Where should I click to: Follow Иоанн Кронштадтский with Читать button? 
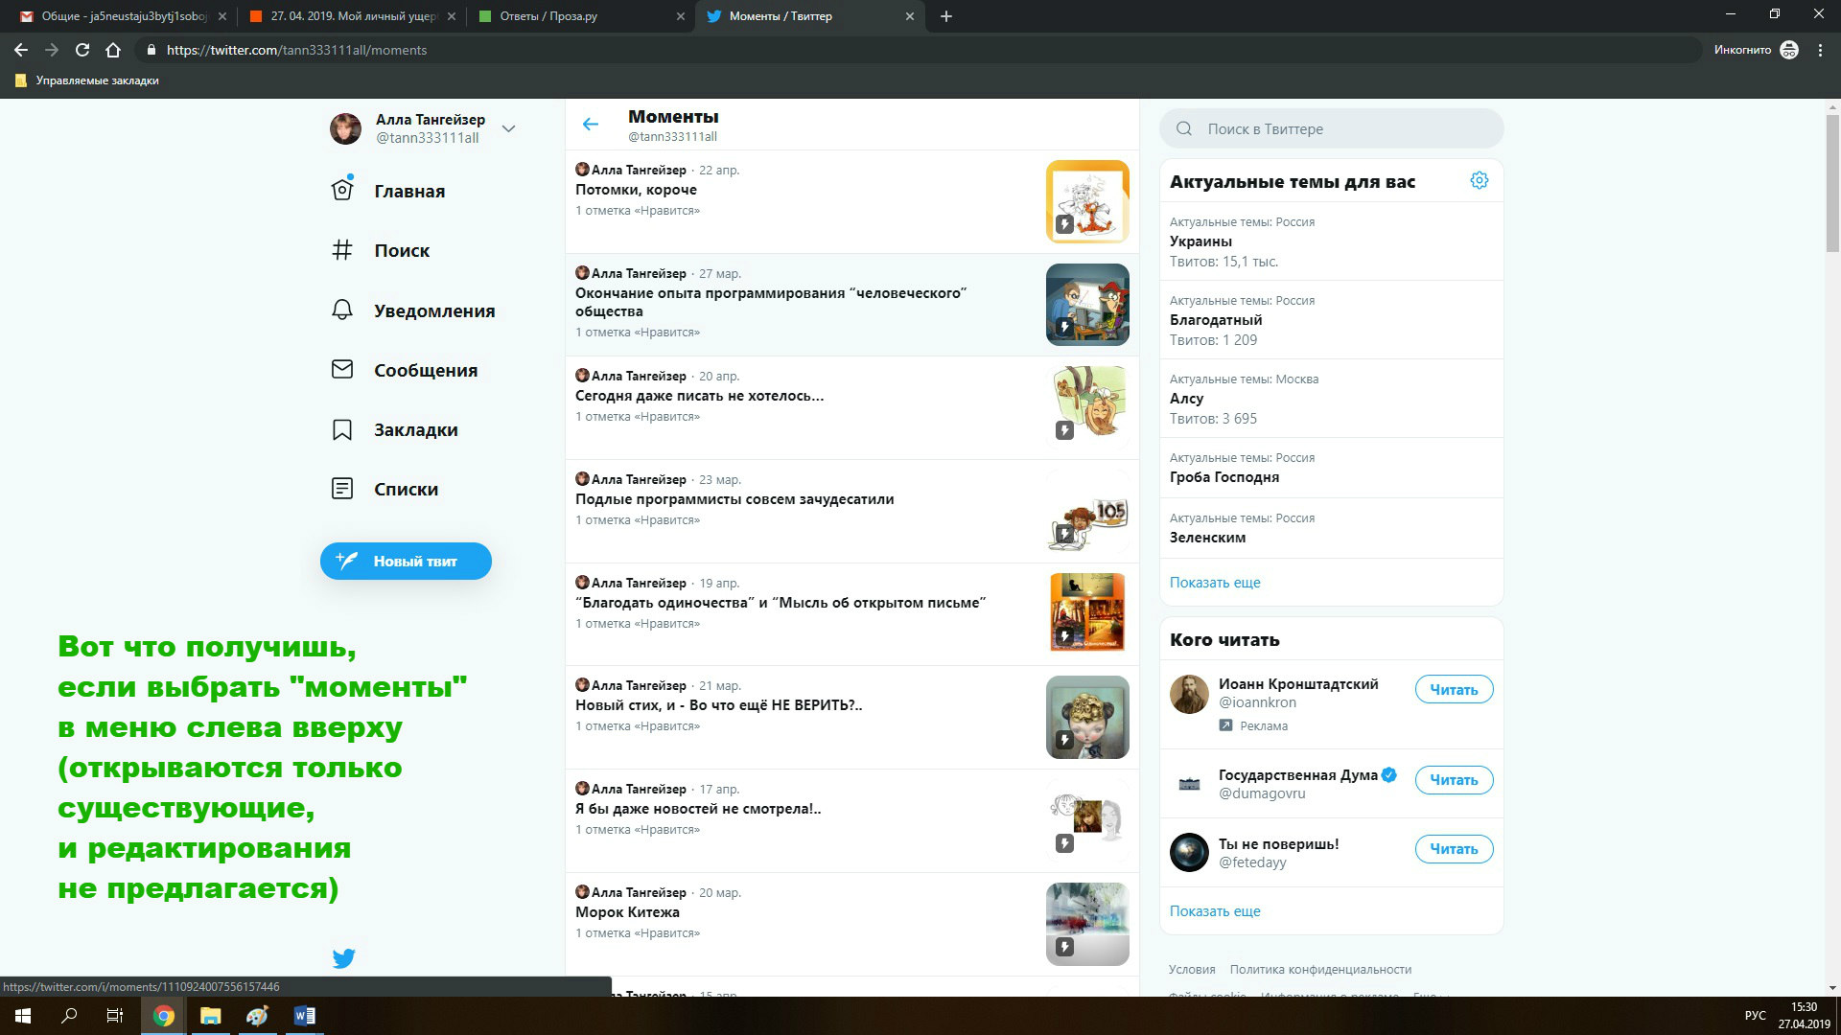click(x=1454, y=689)
